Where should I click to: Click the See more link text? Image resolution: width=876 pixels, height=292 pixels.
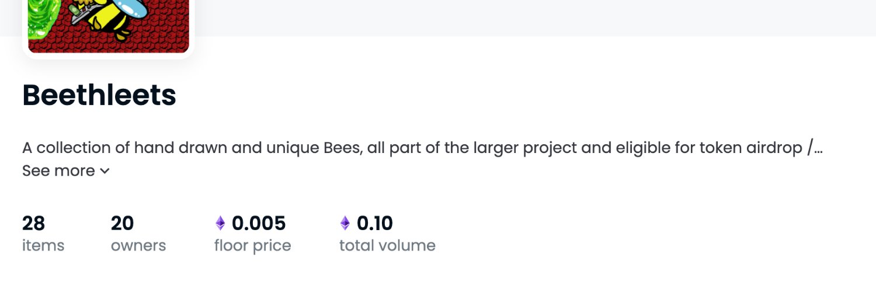point(58,171)
